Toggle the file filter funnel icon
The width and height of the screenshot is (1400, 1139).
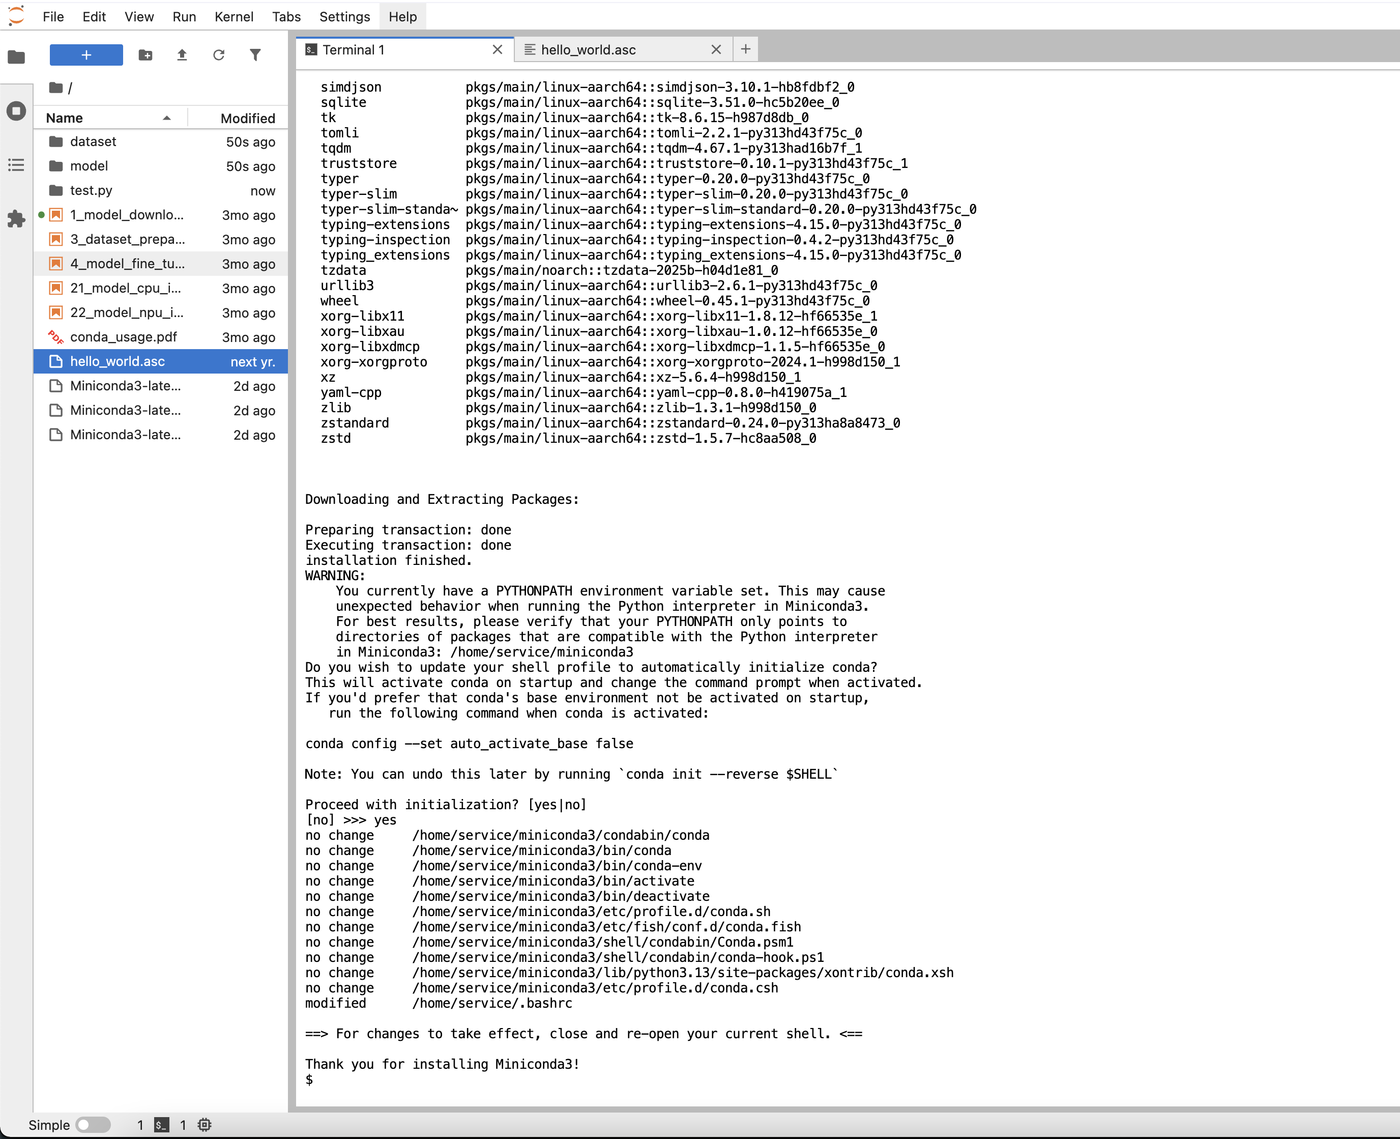[x=256, y=55]
